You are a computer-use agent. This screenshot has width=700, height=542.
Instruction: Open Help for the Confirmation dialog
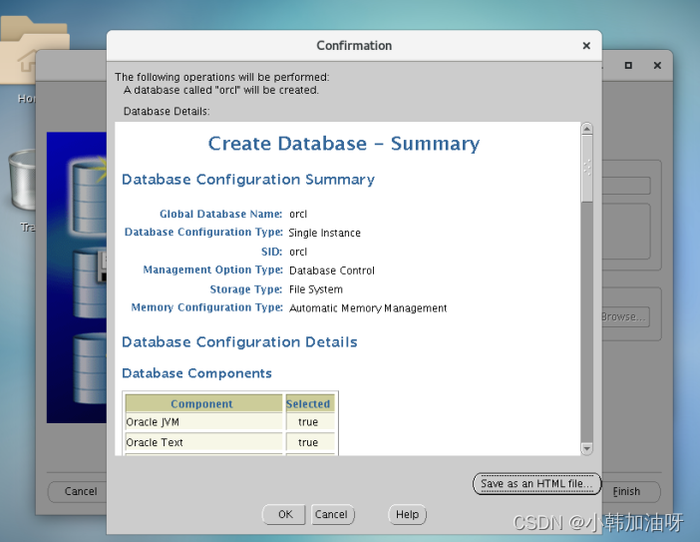(407, 514)
